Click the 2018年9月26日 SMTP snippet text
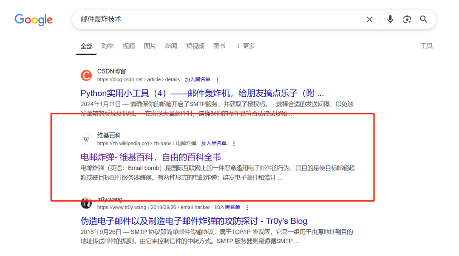 click(x=217, y=236)
